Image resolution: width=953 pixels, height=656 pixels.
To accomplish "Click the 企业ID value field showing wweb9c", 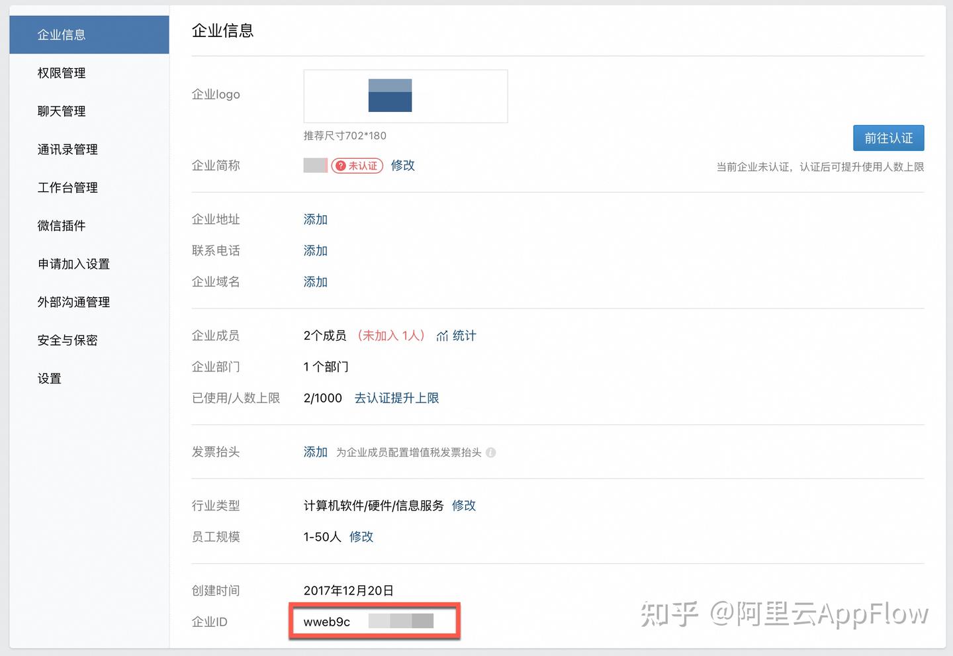I will coord(374,621).
